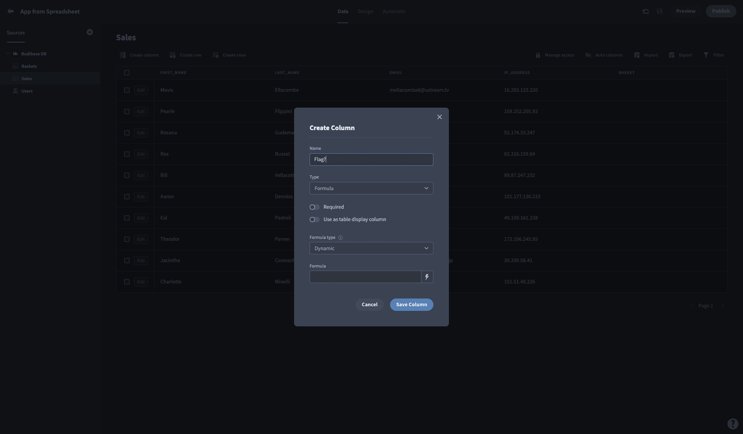Select the Charlotte row checkbox
The width and height of the screenshot is (743, 434).
[127, 282]
